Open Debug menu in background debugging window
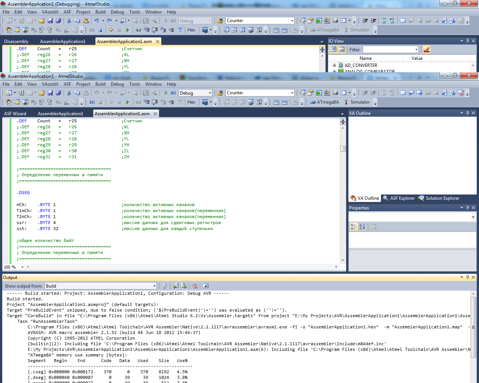 click(x=117, y=12)
